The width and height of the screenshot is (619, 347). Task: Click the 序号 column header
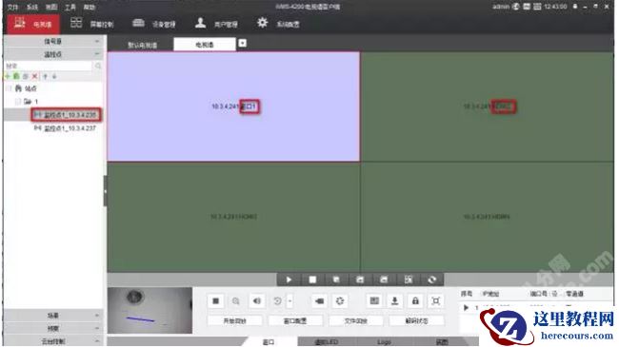(x=467, y=294)
